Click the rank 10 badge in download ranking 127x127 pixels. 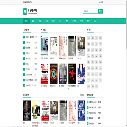24,85
